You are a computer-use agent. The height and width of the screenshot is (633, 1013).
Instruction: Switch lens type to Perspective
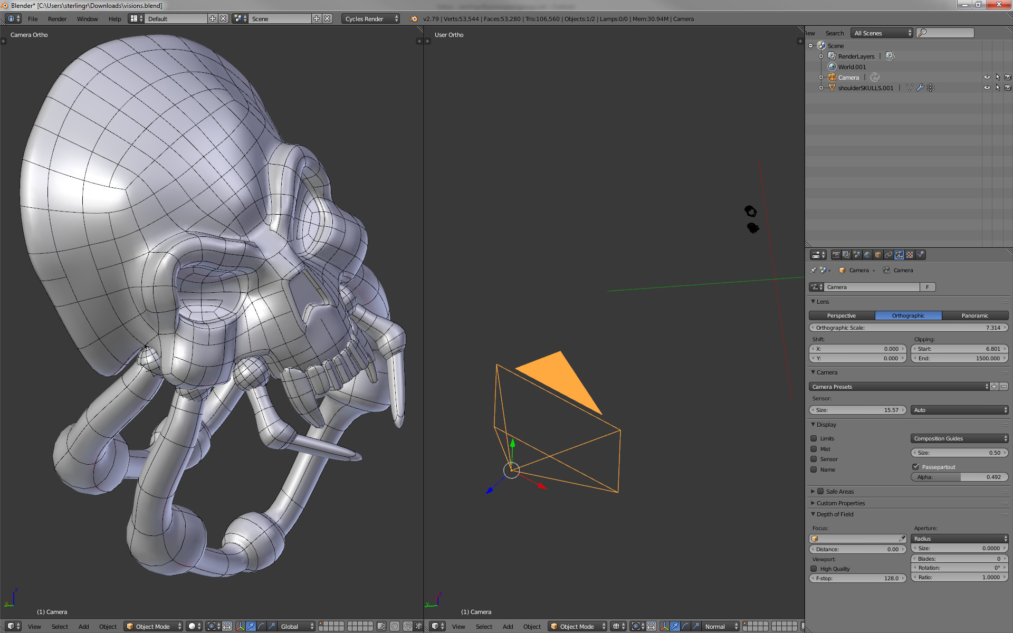tap(842, 315)
